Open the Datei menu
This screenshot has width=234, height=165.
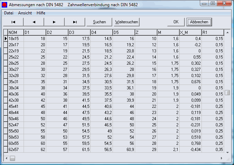9,13
